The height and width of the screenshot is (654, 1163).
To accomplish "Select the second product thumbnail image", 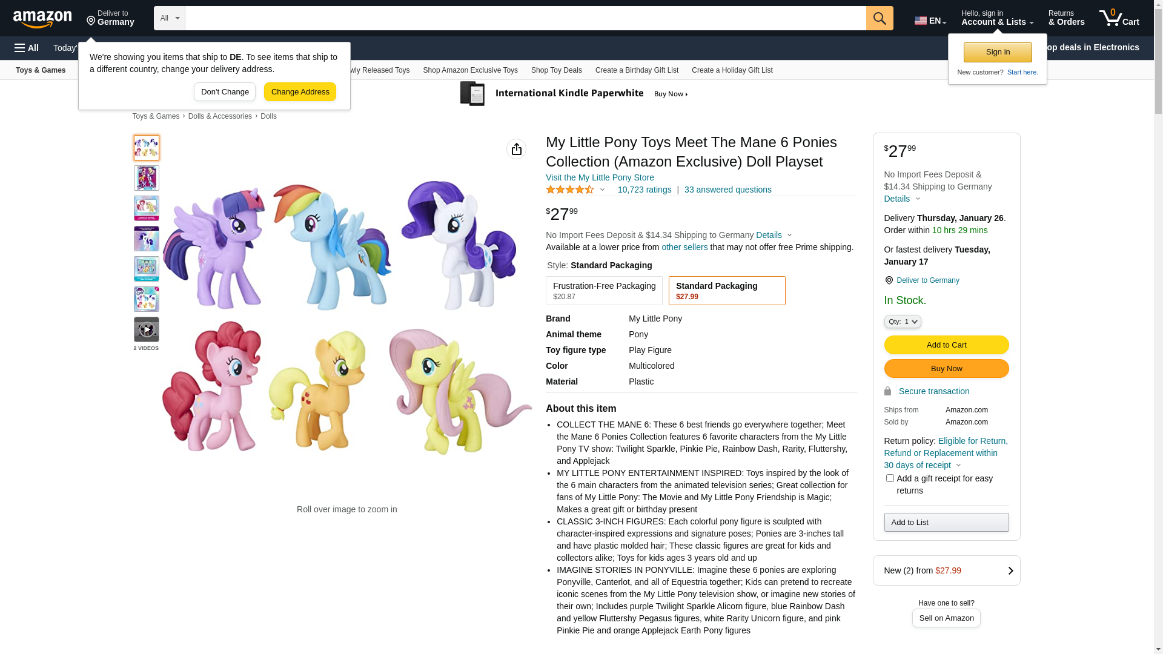I will pyautogui.click(x=147, y=178).
